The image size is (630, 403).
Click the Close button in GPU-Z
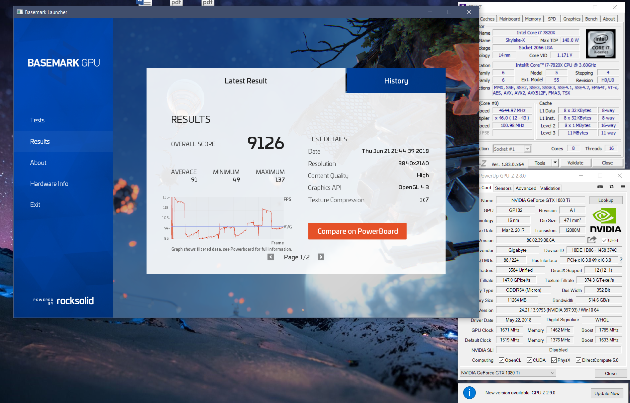point(610,373)
